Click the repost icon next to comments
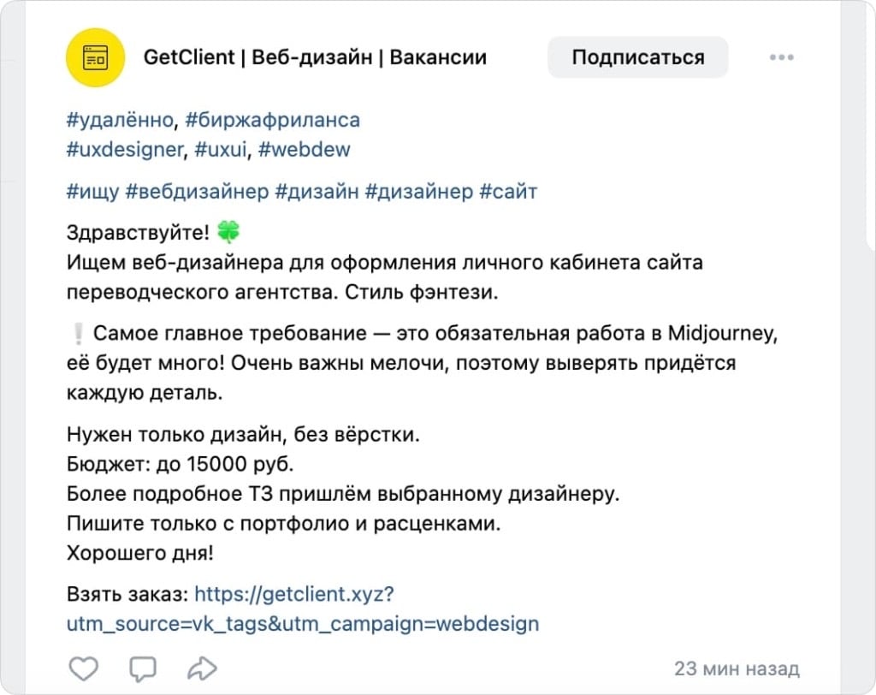Screen dimensions: 876x695 click(x=203, y=668)
